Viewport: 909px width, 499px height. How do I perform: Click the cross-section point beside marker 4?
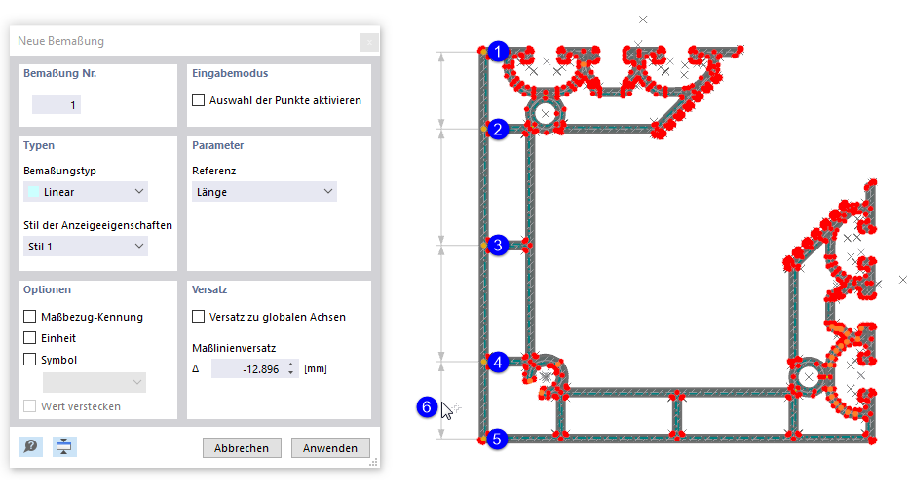coord(482,362)
